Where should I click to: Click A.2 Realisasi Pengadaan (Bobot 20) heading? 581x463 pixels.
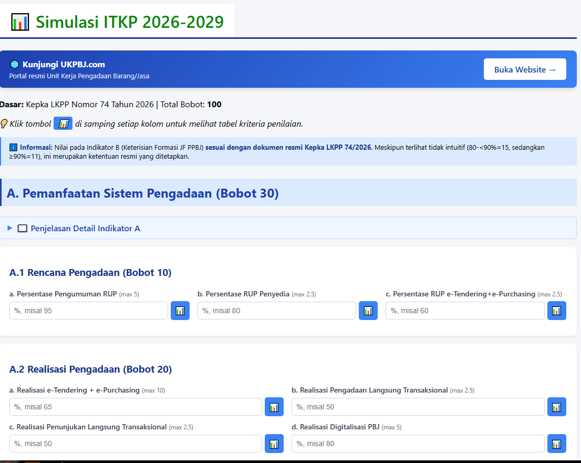tap(90, 369)
